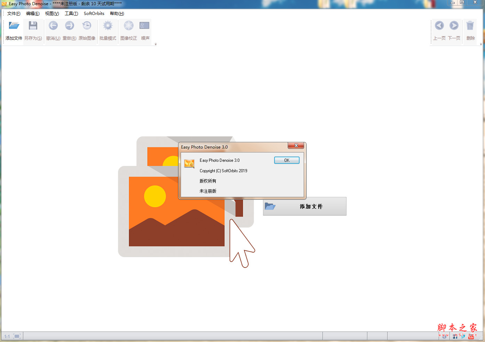Click the Delete (删除) trash can icon
This screenshot has height=342, width=485.
470,26
